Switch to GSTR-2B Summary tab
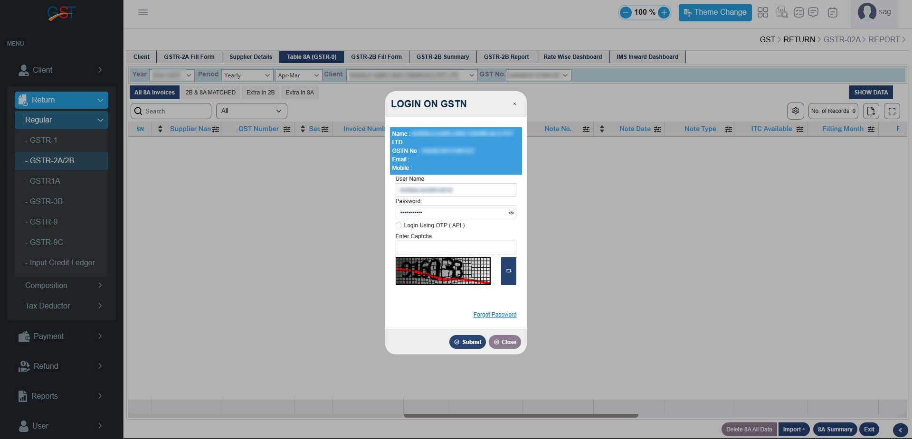Screen dimensions: 912x439 pos(442,57)
